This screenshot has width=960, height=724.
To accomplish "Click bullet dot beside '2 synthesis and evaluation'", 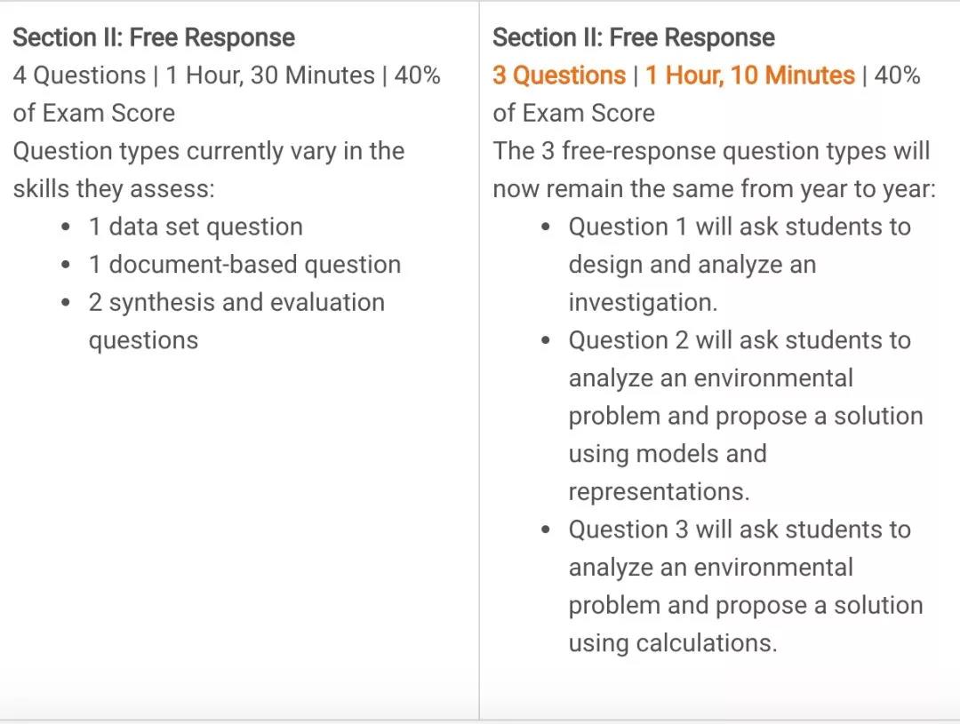I will pyautogui.click(x=66, y=304).
